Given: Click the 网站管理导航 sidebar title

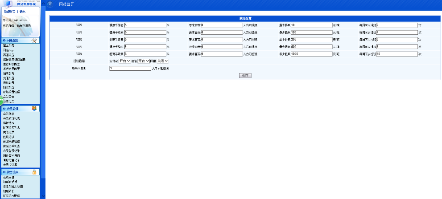Looking at the screenshot, I should click(x=26, y=4).
